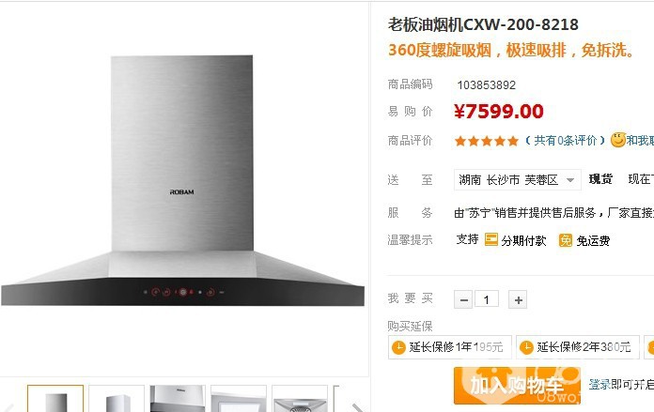Decrease quantity with the minus button

pyautogui.click(x=463, y=299)
